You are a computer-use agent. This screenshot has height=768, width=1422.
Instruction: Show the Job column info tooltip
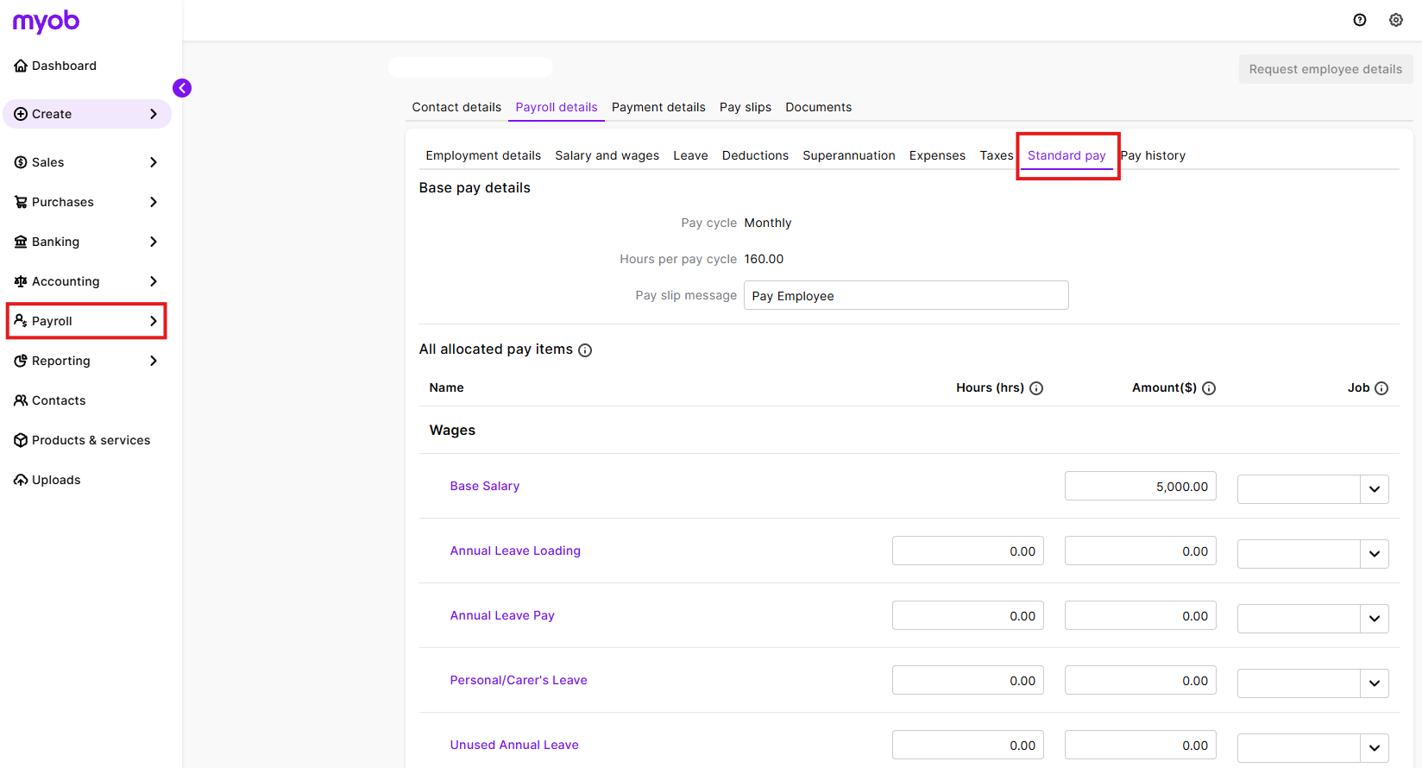pyautogui.click(x=1381, y=388)
